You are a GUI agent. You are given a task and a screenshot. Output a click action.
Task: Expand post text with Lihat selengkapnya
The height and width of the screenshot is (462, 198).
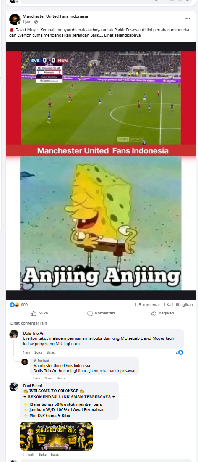122,35
